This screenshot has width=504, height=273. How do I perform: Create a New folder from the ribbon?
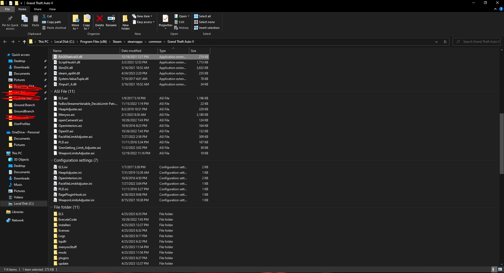[125, 22]
